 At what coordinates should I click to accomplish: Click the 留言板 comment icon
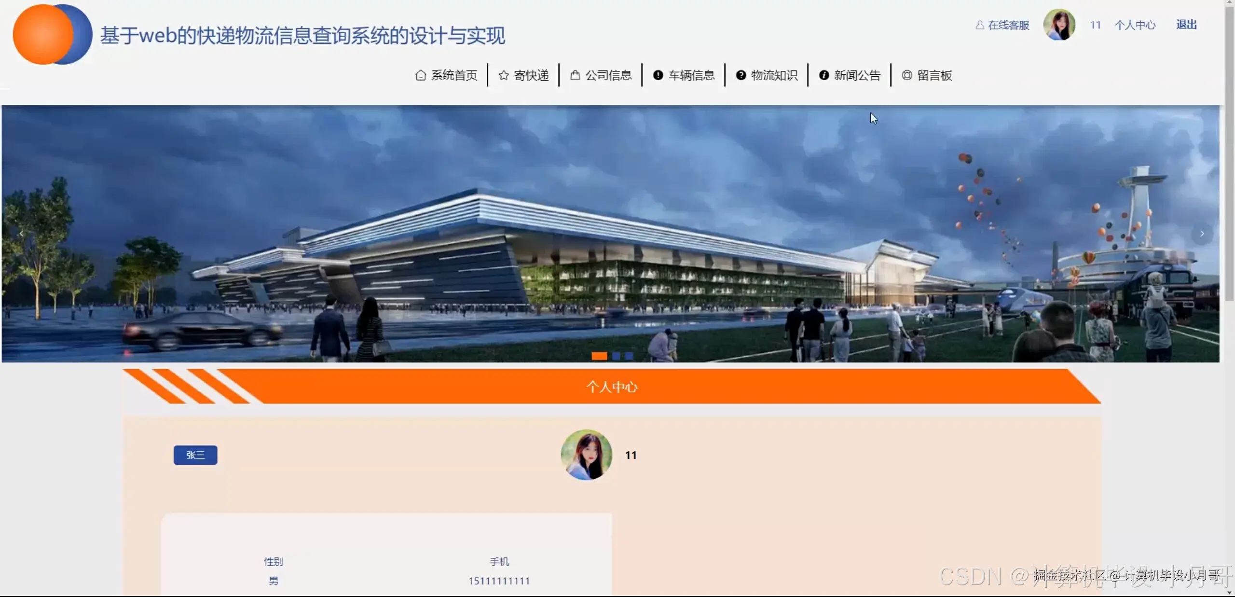pyautogui.click(x=907, y=75)
